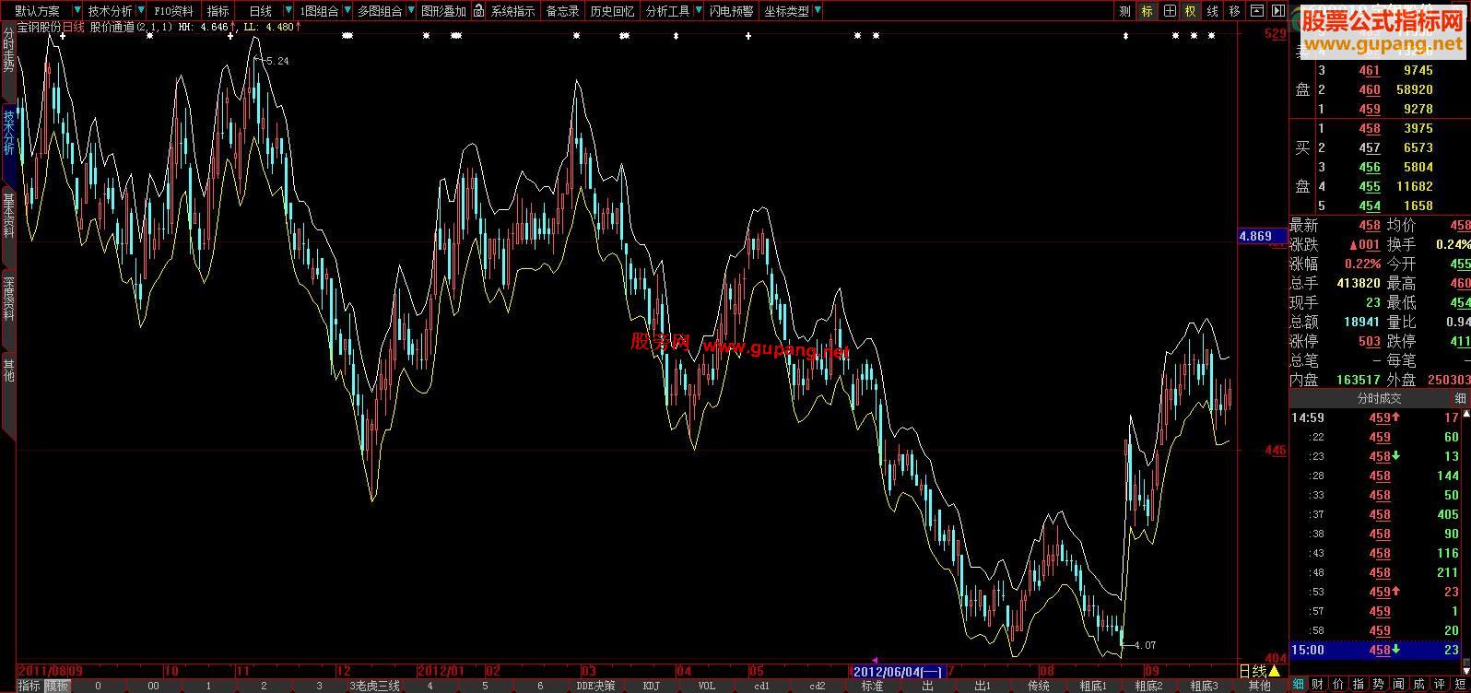Switch the quote panel to the 评 tab
The height and width of the screenshot is (693, 1471).
click(x=1439, y=684)
